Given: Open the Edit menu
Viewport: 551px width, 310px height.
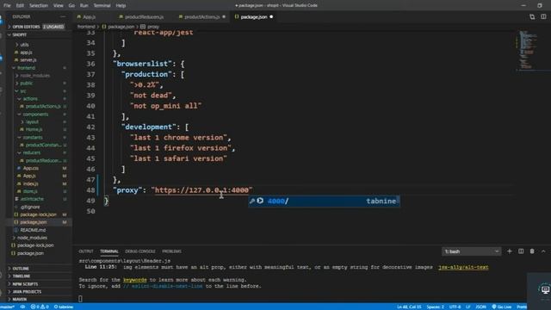Looking at the screenshot, I should click(x=20, y=6).
